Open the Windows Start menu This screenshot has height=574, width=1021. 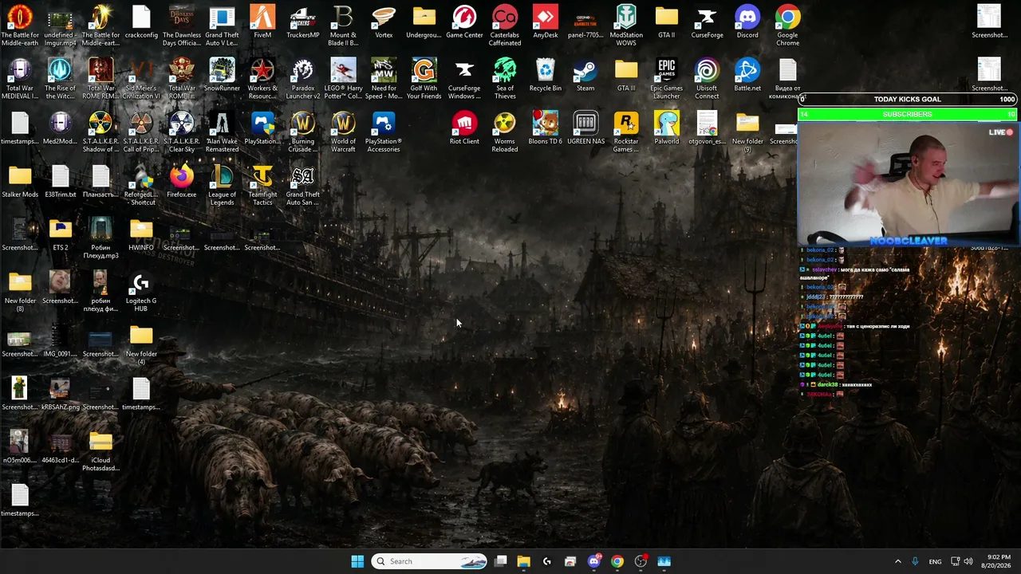pyautogui.click(x=357, y=561)
